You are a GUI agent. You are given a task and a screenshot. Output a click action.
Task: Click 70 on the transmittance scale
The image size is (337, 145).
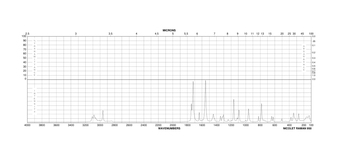point(25,49)
